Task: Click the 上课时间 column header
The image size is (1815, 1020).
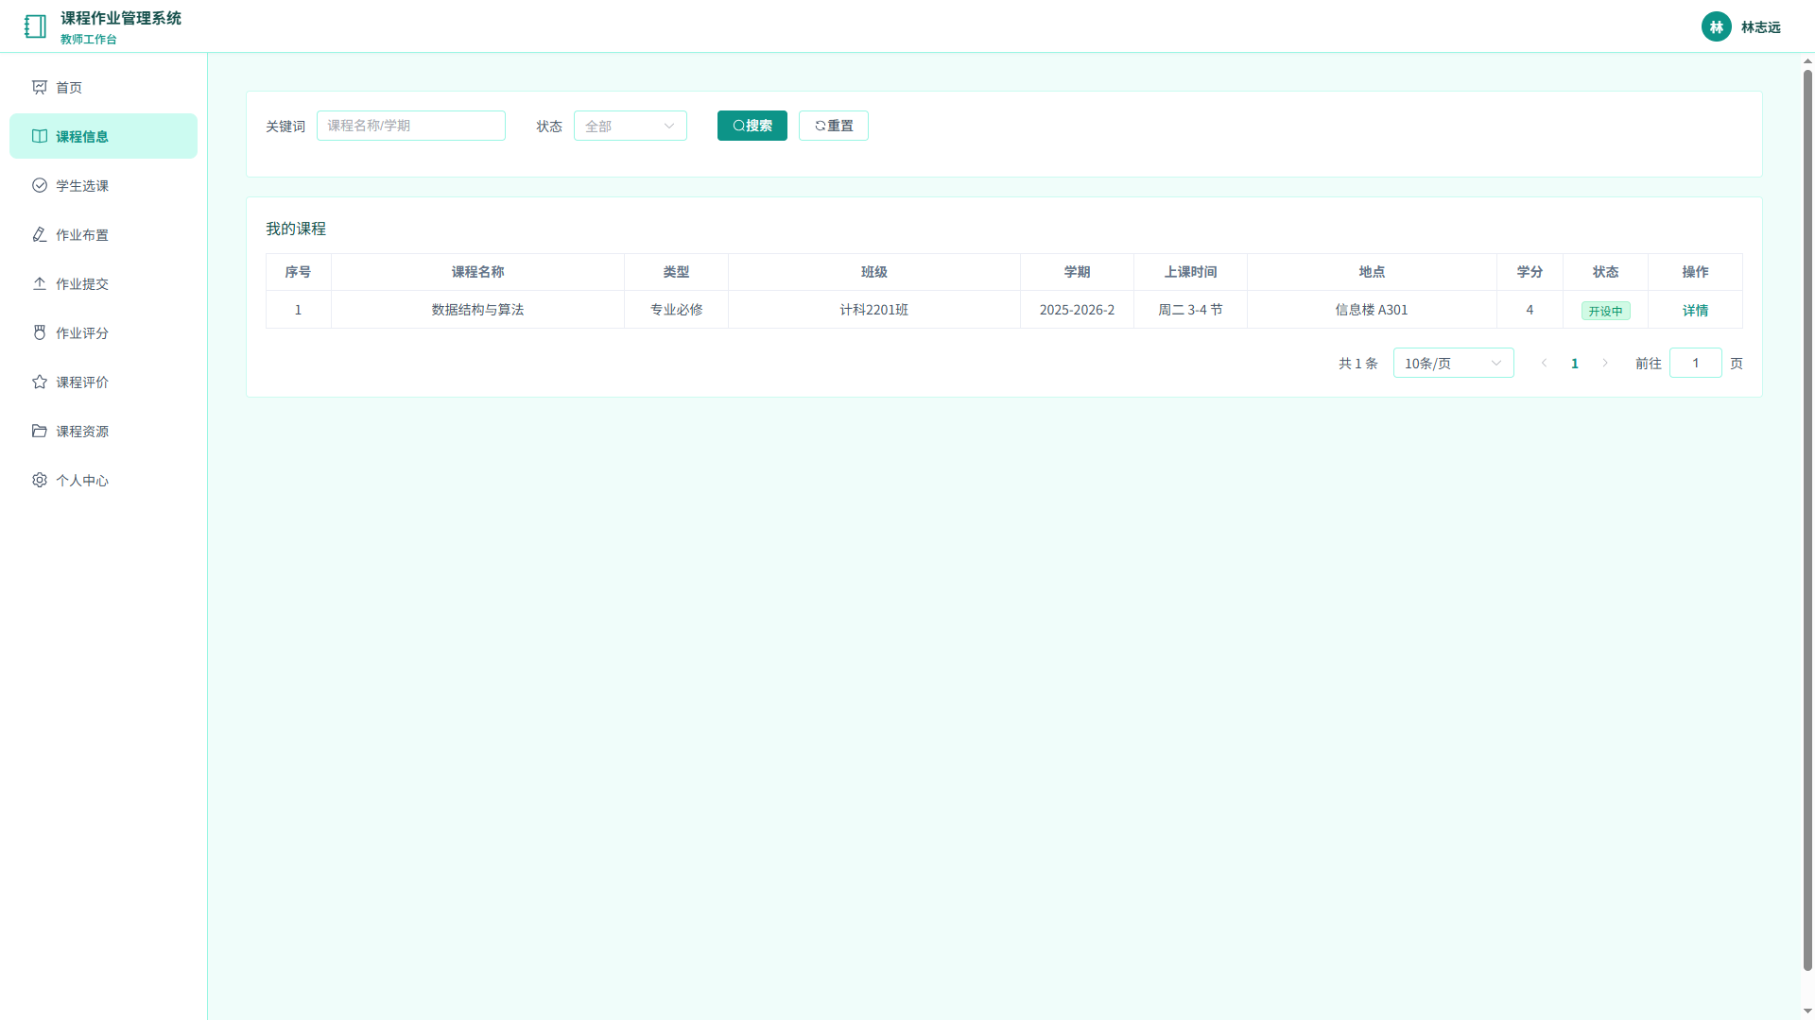Action: click(1190, 272)
